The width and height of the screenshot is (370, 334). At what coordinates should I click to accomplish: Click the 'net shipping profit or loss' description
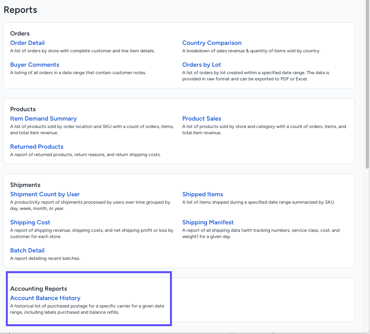pyautogui.click(x=92, y=233)
